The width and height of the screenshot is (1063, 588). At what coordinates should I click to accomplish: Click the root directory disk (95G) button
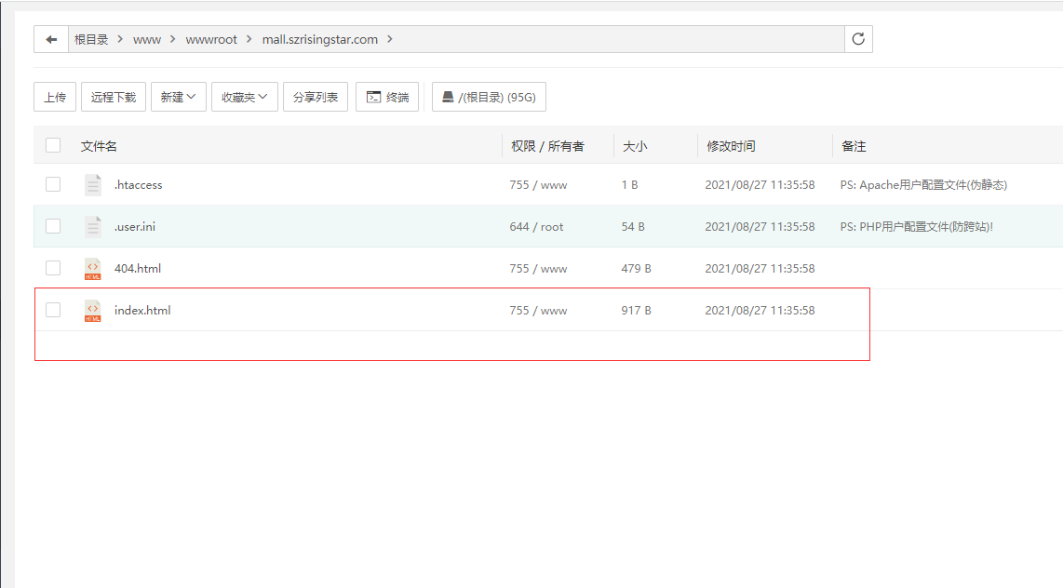point(489,97)
